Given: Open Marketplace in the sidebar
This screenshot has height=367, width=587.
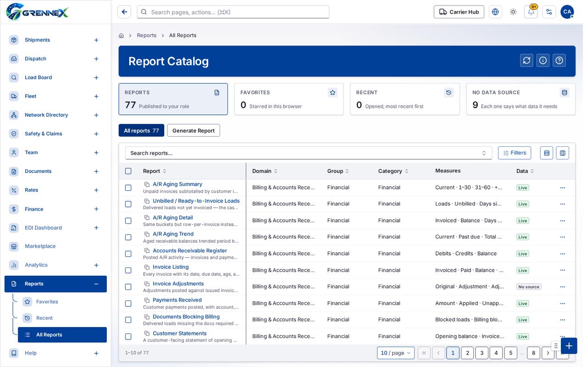Looking at the screenshot, I should click(55, 246).
